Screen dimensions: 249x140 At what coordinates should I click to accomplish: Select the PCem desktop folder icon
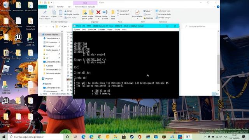(30, 102)
